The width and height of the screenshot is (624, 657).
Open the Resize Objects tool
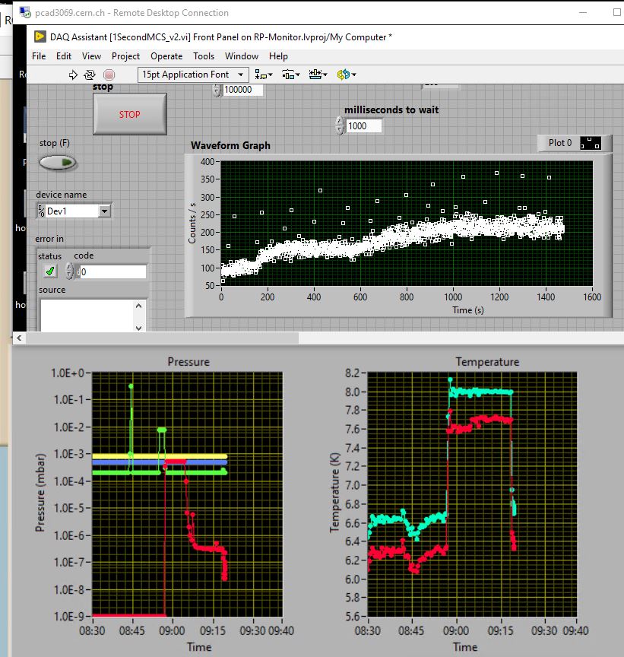click(x=318, y=75)
